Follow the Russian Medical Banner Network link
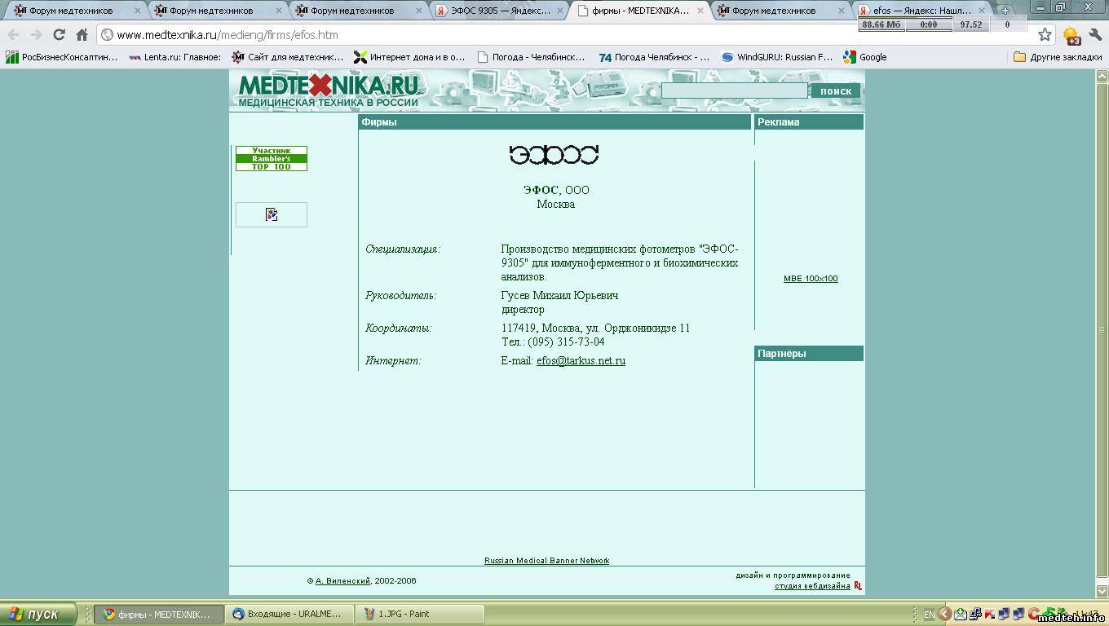The width and height of the screenshot is (1109, 626). tap(546, 561)
